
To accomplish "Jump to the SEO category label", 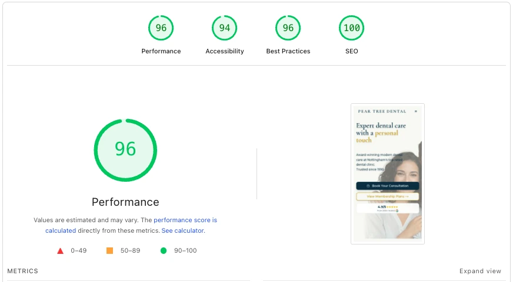I will [x=351, y=51].
